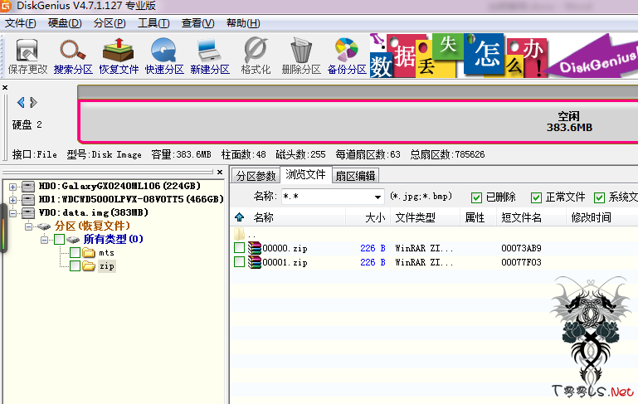The width and height of the screenshot is (638, 404).
Task: Click the DiskGenius app icon in title bar
Action: pyautogui.click(x=6, y=6)
